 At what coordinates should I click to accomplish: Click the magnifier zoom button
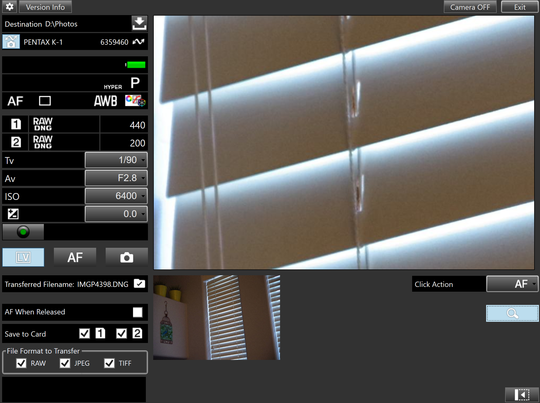point(512,313)
